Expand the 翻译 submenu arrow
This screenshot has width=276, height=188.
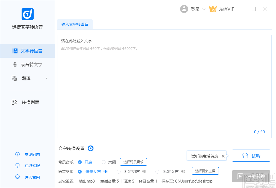pos(46,78)
